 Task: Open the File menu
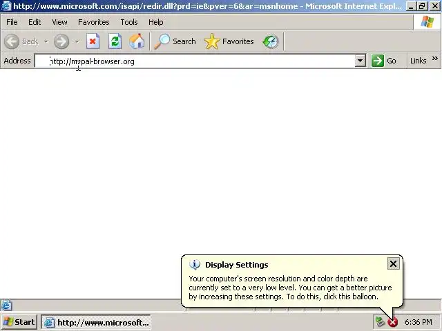[x=12, y=22]
